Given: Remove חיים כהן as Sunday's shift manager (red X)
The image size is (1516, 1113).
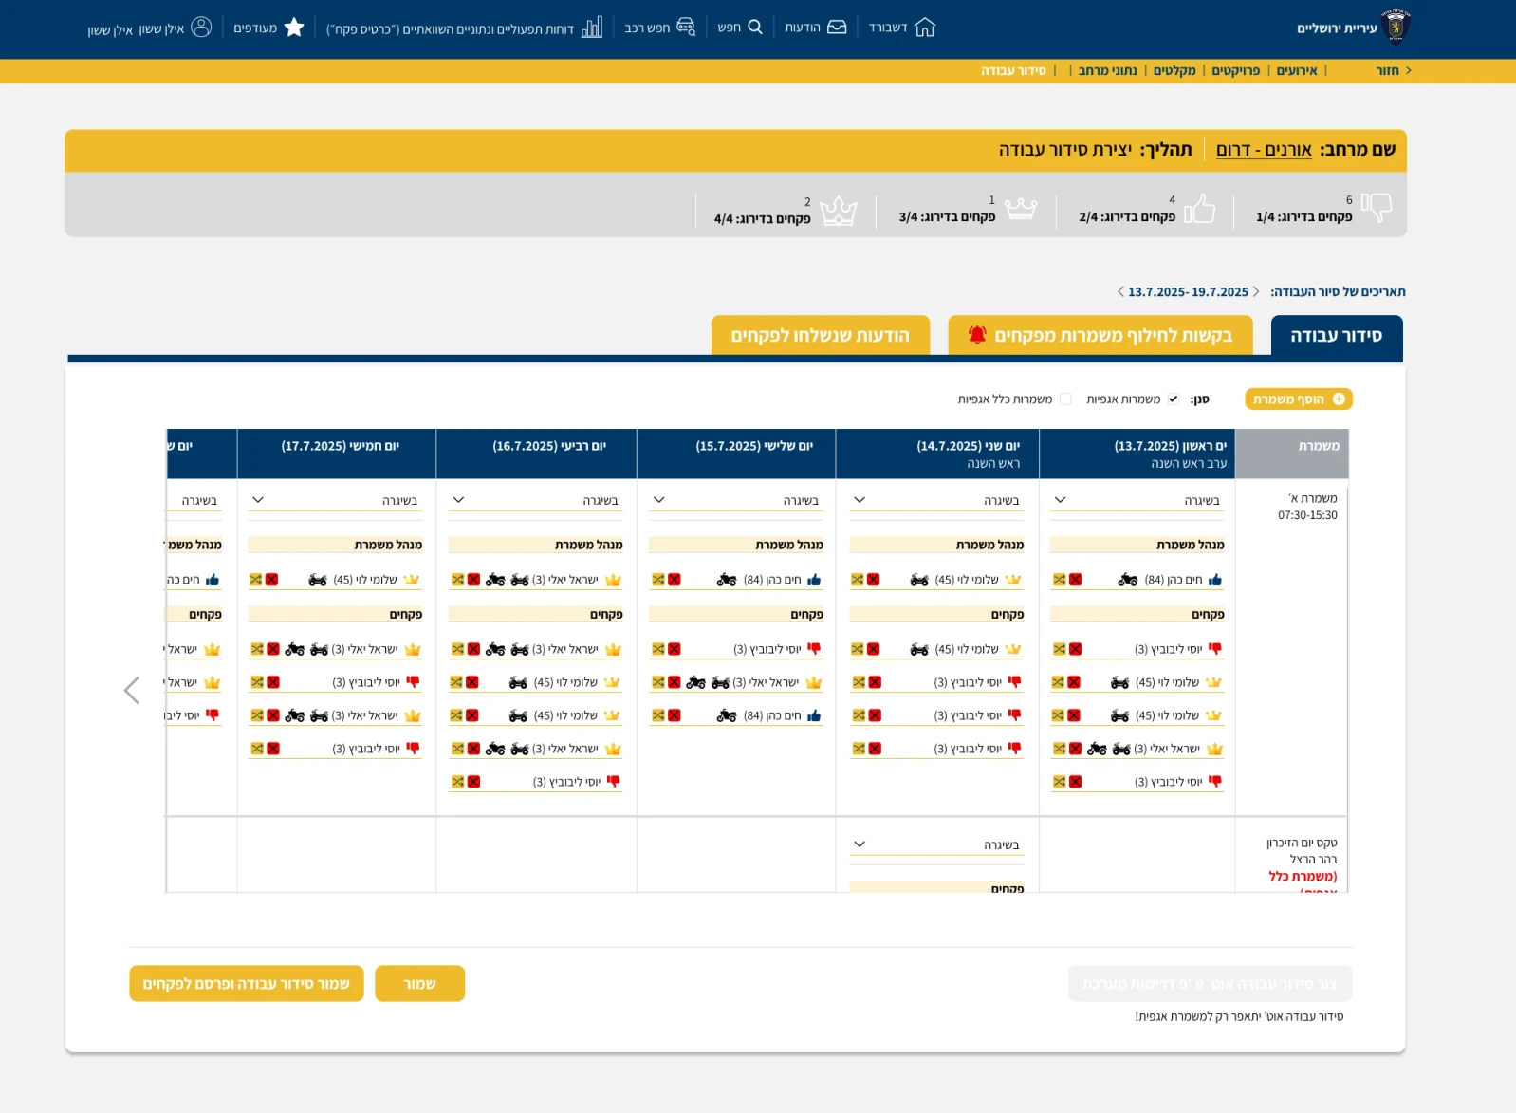Looking at the screenshot, I should (x=1075, y=580).
